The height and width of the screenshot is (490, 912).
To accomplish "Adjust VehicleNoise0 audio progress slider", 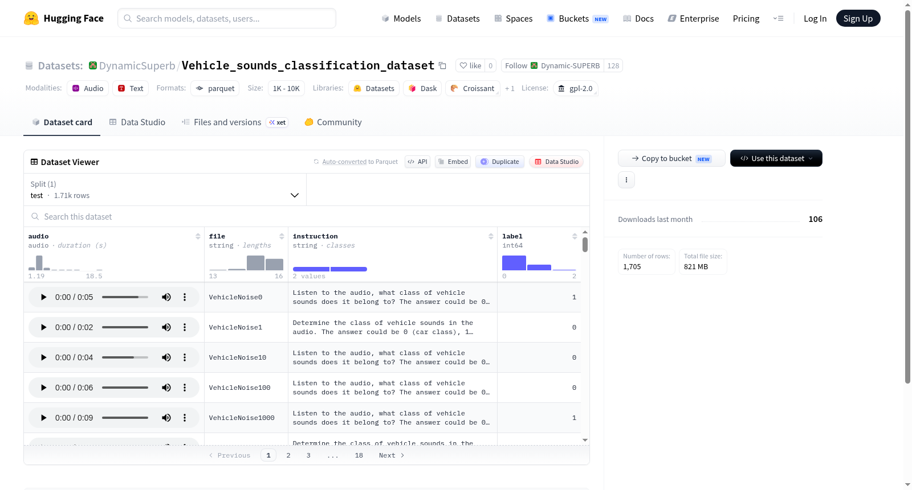I will [125, 297].
